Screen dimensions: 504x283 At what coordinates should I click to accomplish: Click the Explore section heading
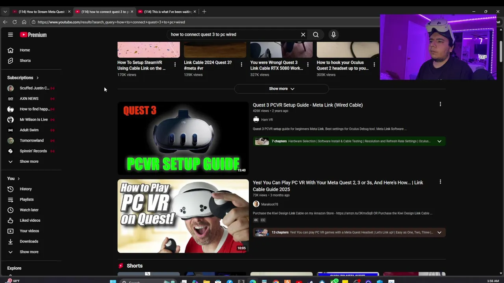(14, 268)
